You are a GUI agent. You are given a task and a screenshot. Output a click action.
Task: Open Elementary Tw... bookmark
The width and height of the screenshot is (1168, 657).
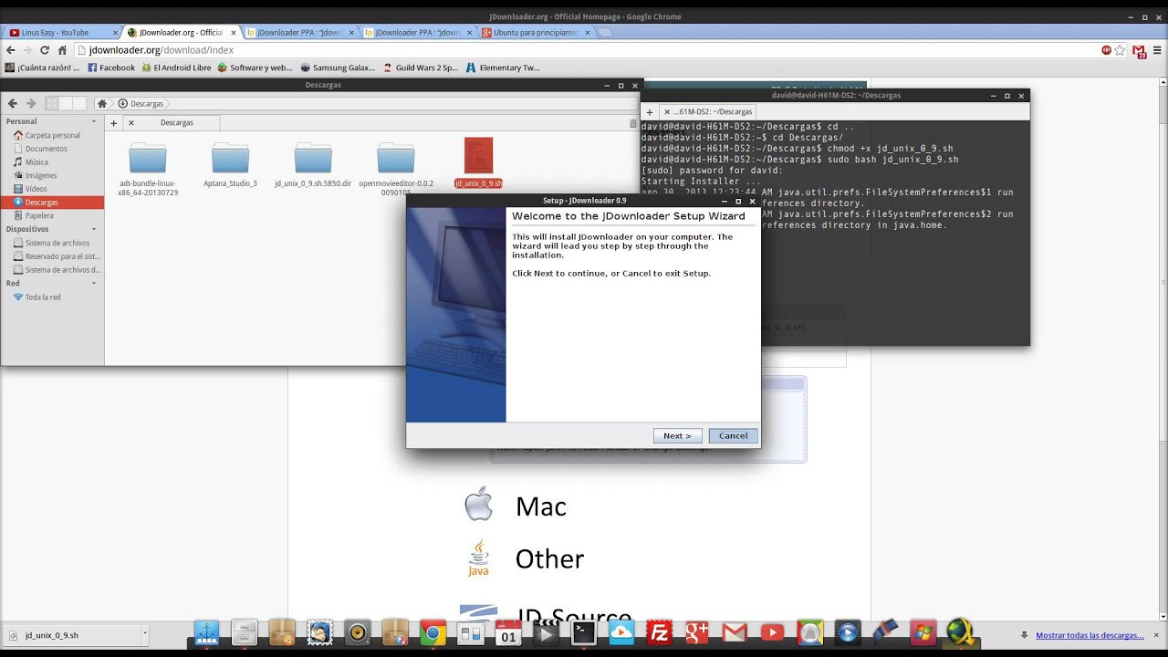pos(503,68)
